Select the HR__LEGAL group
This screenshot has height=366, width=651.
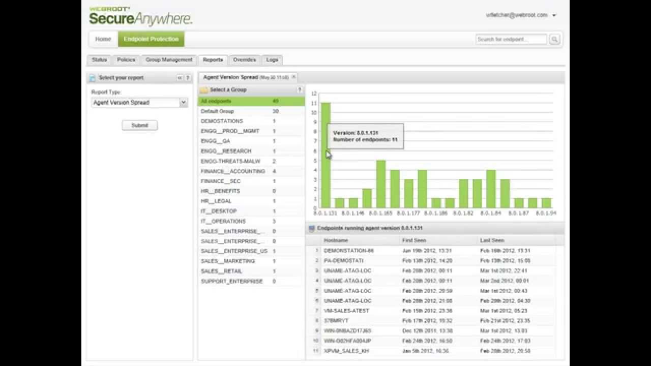tap(252, 201)
